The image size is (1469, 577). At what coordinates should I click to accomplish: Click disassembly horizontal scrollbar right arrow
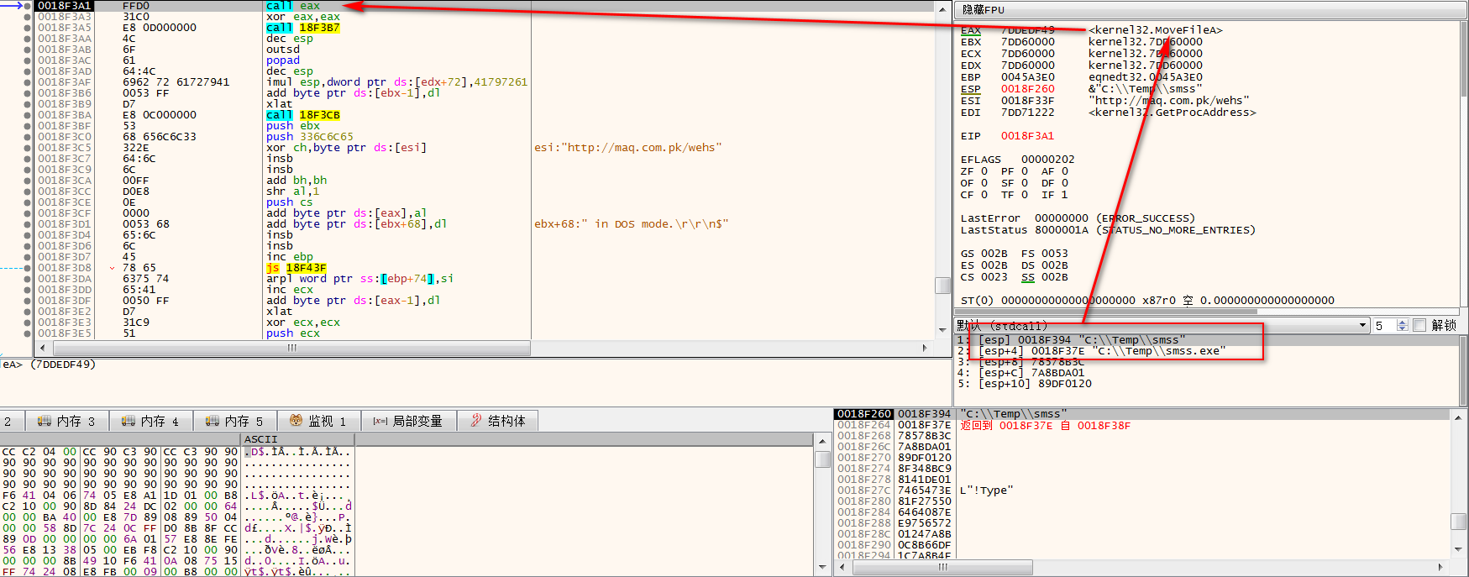click(925, 348)
